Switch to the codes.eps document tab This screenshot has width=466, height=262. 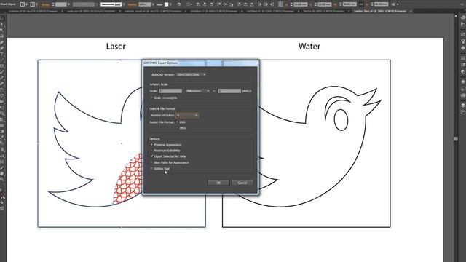click(x=90, y=11)
